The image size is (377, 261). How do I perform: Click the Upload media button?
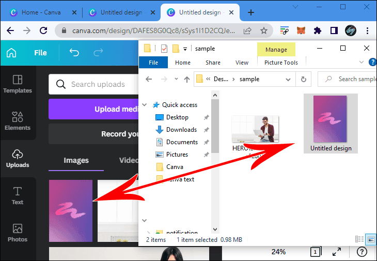click(x=94, y=109)
